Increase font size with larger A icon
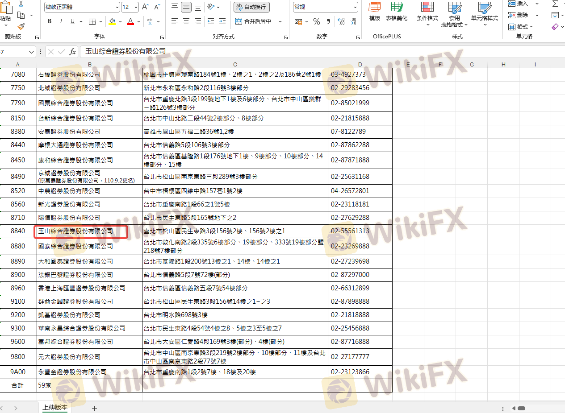The height and width of the screenshot is (413, 565). click(x=145, y=7)
